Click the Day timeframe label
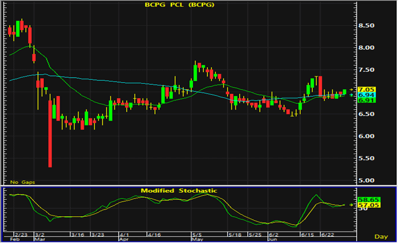 [381, 237]
